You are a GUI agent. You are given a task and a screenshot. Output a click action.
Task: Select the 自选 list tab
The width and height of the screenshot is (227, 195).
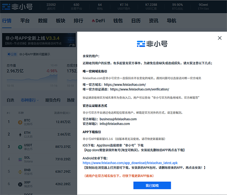10,100
